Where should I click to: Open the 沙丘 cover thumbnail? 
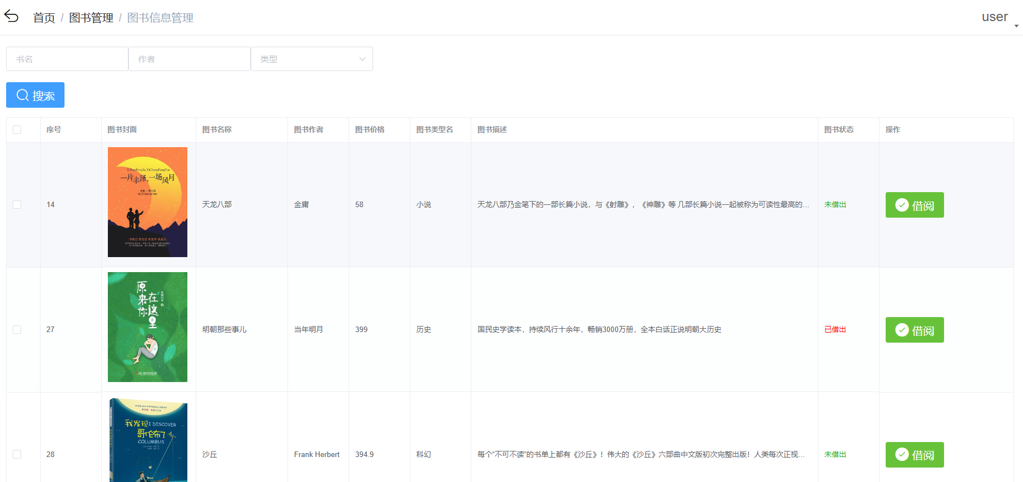147,440
